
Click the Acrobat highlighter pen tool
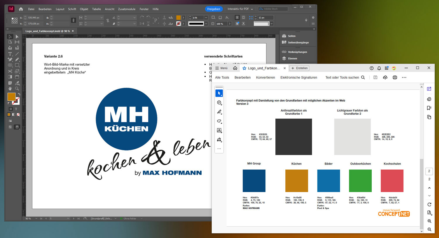[x=219, y=112]
